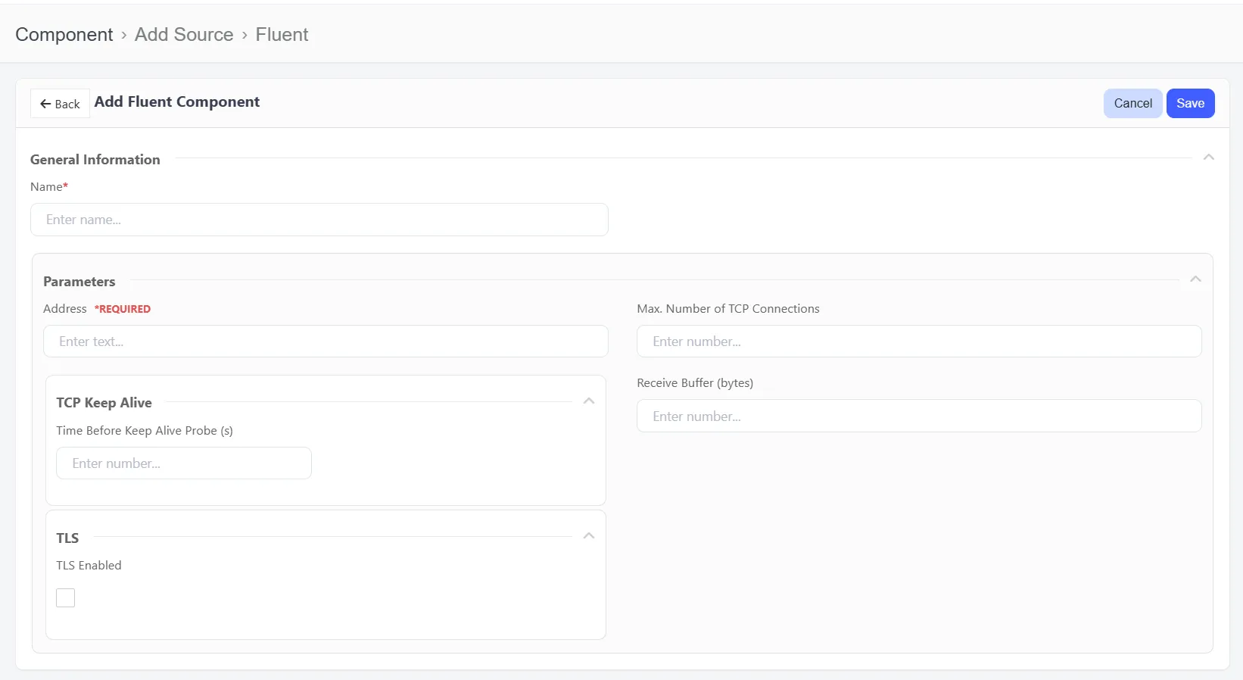Open the Component breadcrumb link
This screenshot has width=1243, height=680.
(x=64, y=35)
